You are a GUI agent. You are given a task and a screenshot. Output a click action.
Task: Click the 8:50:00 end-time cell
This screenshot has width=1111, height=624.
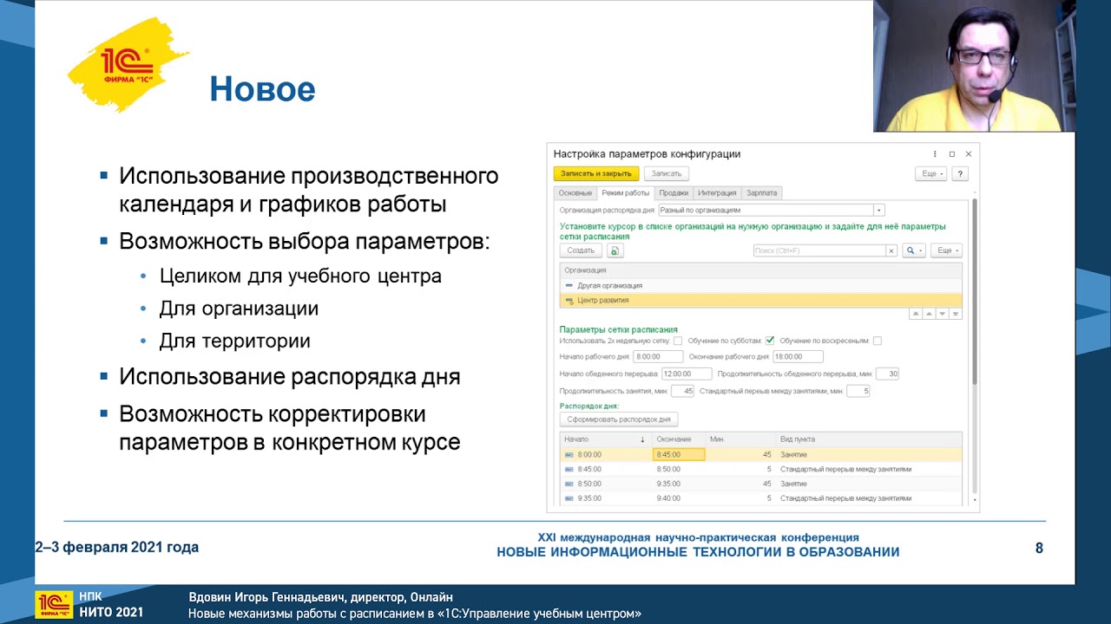click(679, 469)
